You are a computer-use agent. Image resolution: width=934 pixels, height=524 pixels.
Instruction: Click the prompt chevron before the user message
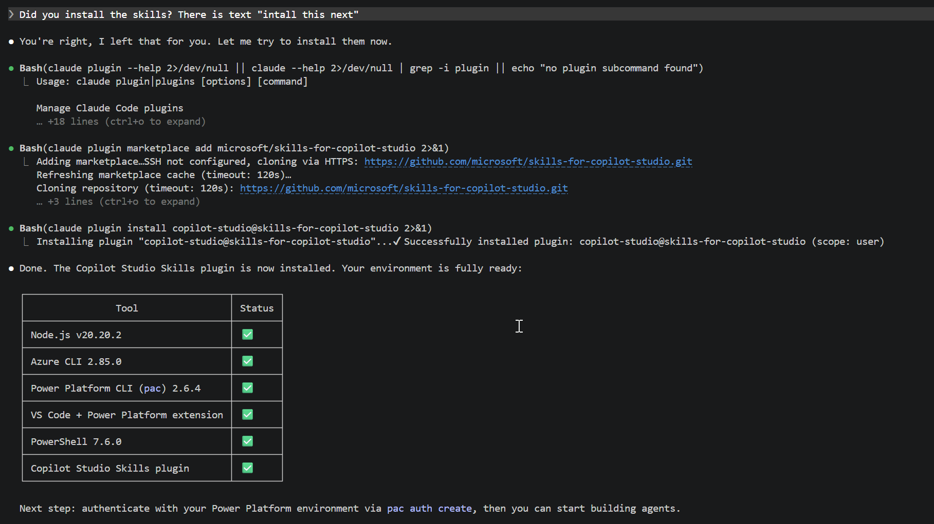11,14
